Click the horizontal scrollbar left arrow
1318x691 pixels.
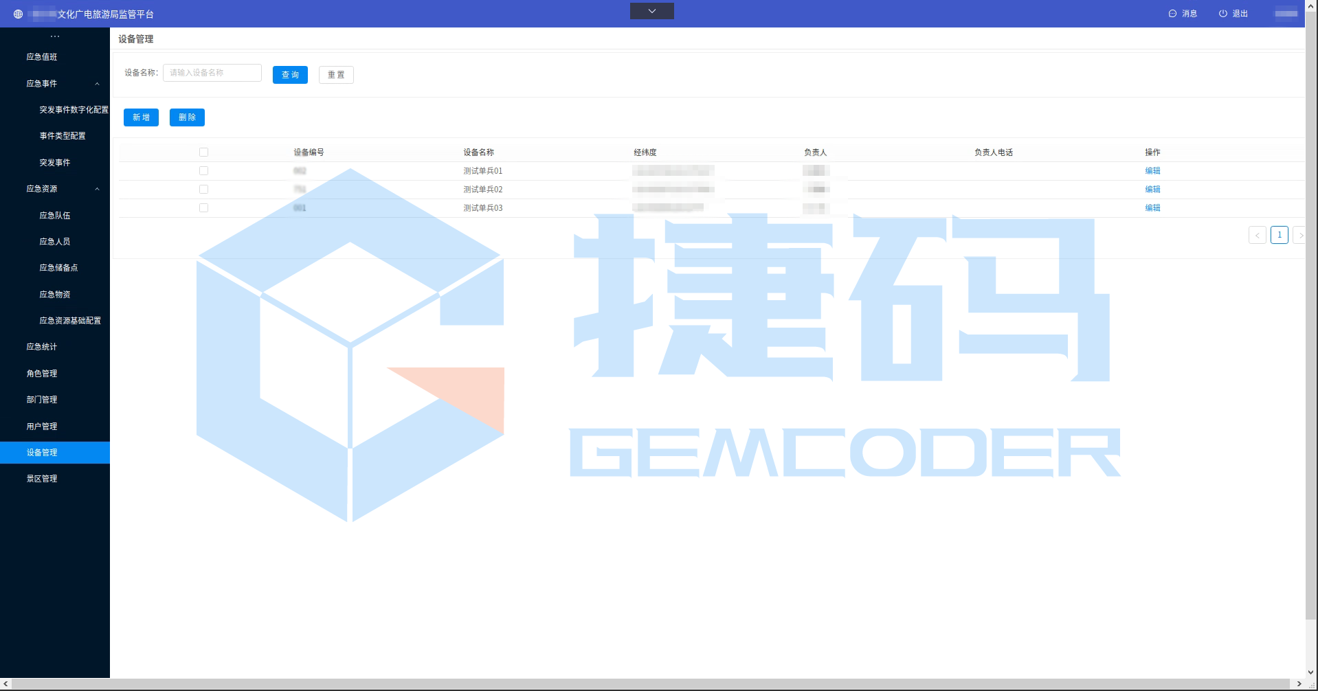(x=6, y=684)
